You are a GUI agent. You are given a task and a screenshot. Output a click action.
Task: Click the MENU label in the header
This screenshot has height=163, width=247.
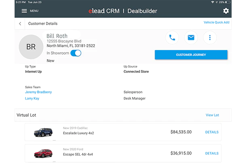[x=34, y=11]
